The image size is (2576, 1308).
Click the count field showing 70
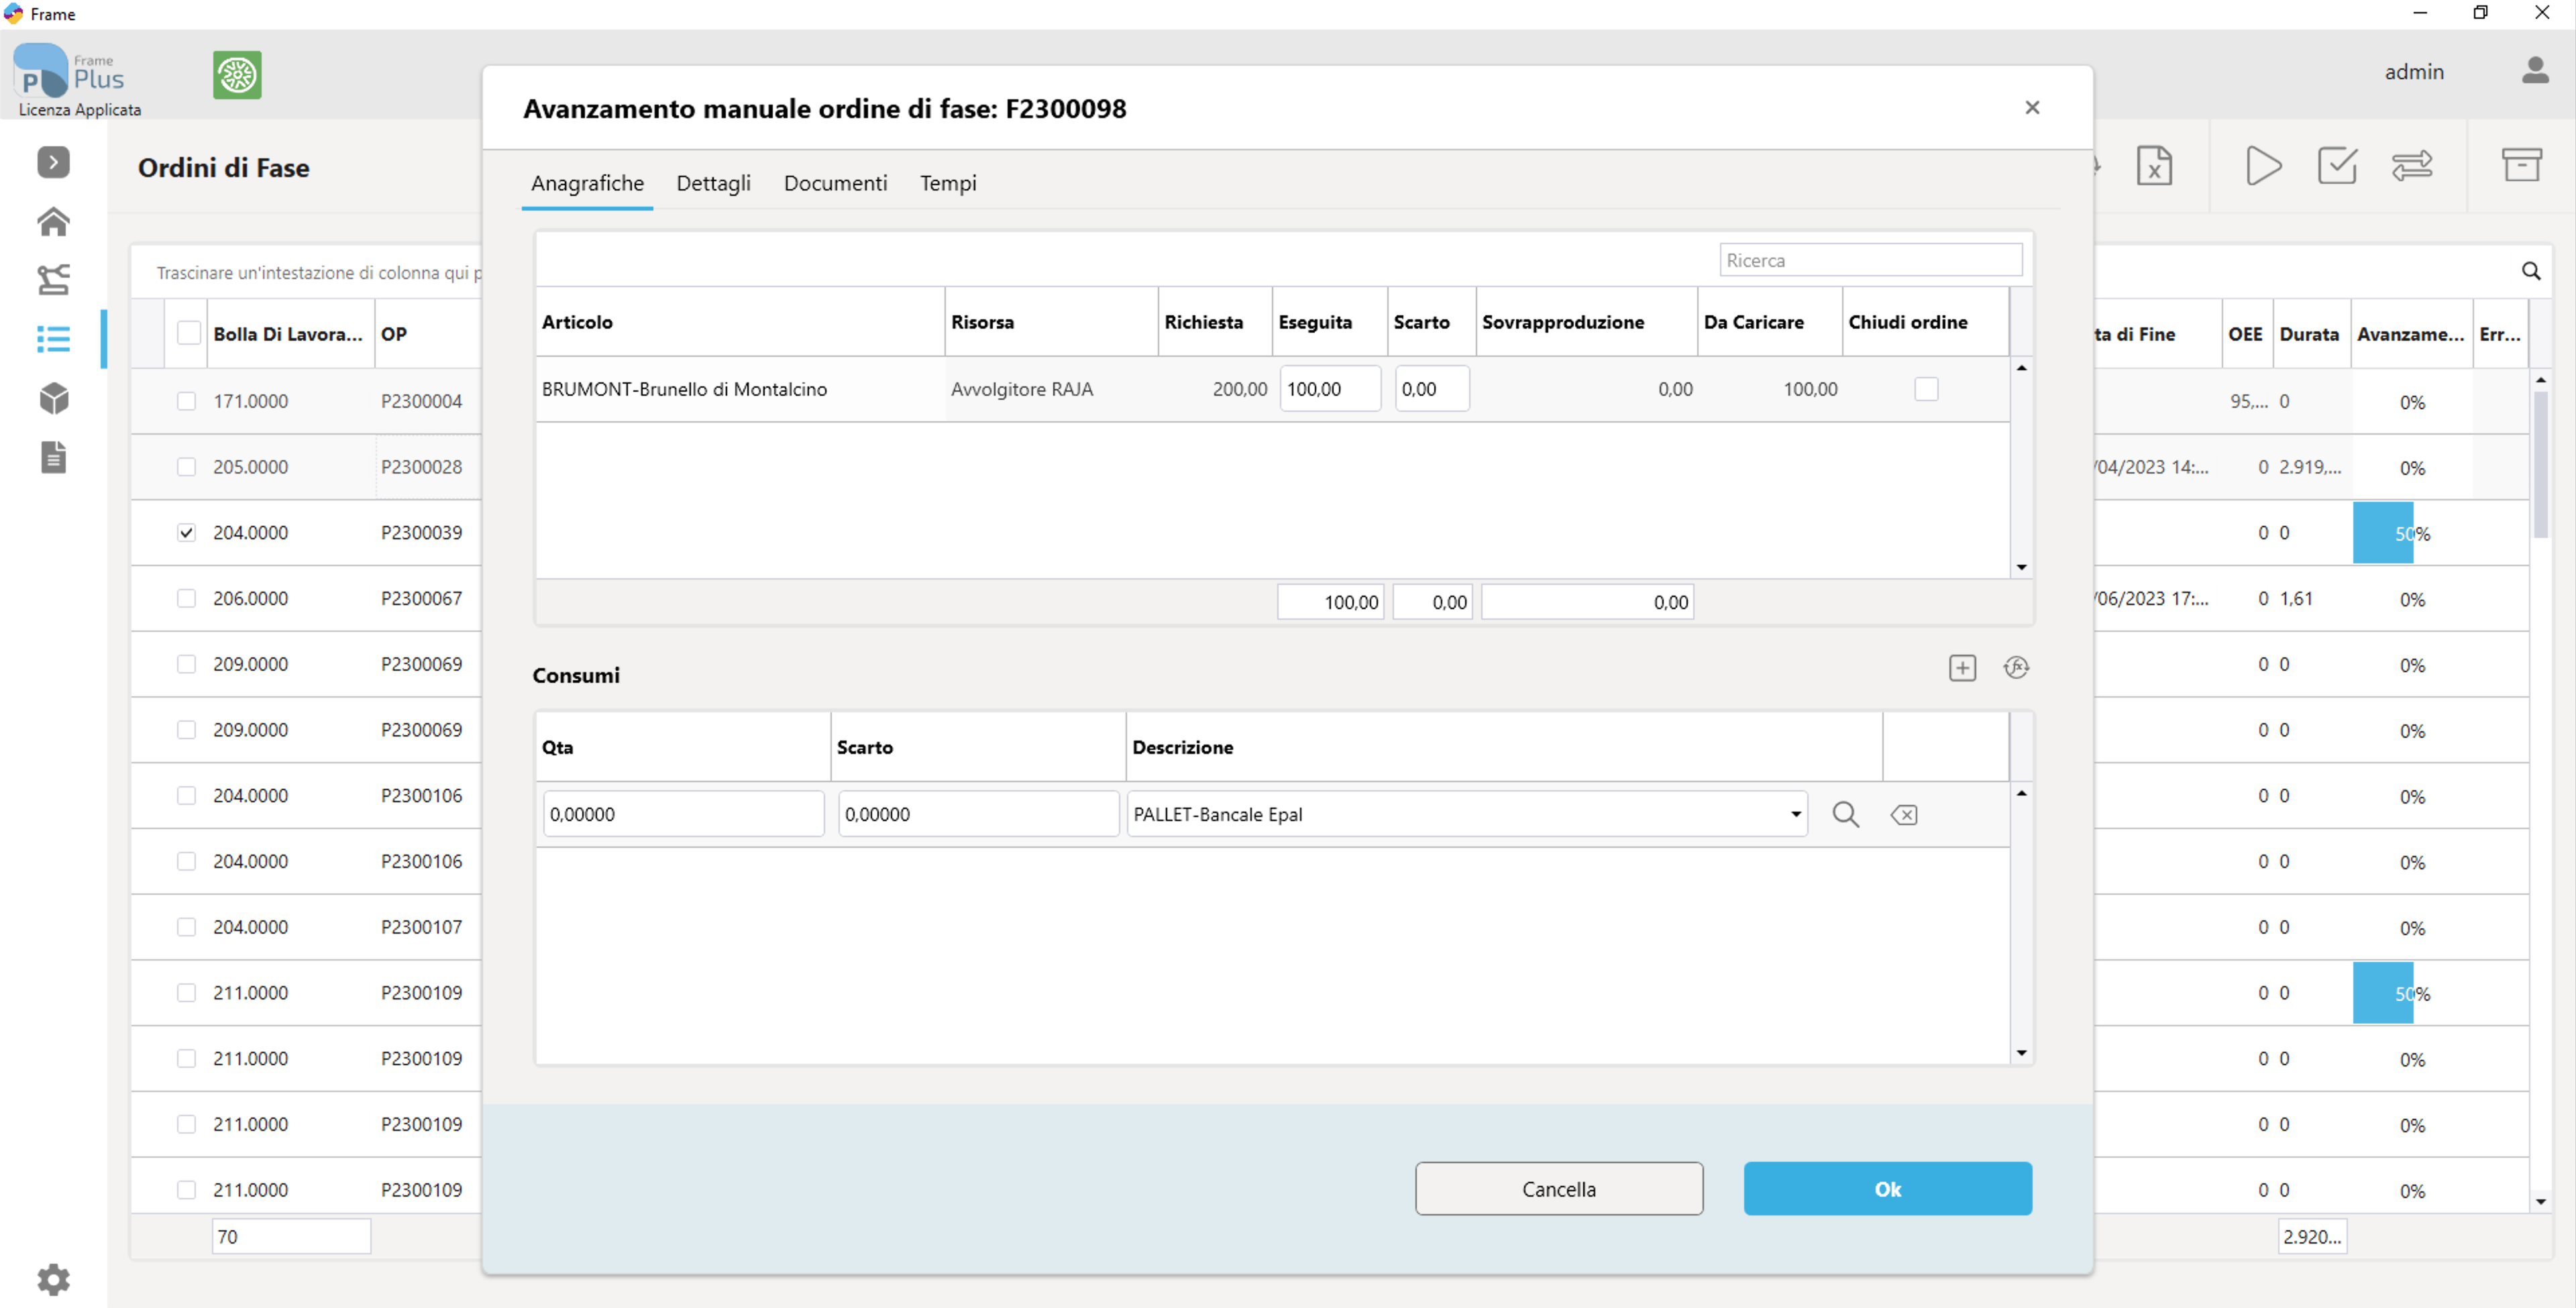291,1236
